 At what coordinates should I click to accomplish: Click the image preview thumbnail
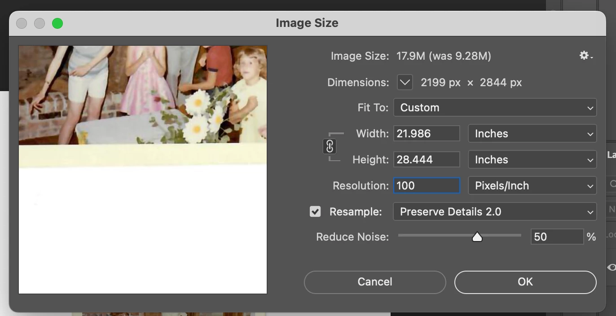(x=143, y=170)
